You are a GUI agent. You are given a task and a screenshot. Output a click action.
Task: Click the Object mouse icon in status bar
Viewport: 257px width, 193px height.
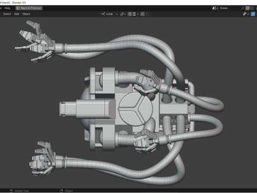(62, 191)
